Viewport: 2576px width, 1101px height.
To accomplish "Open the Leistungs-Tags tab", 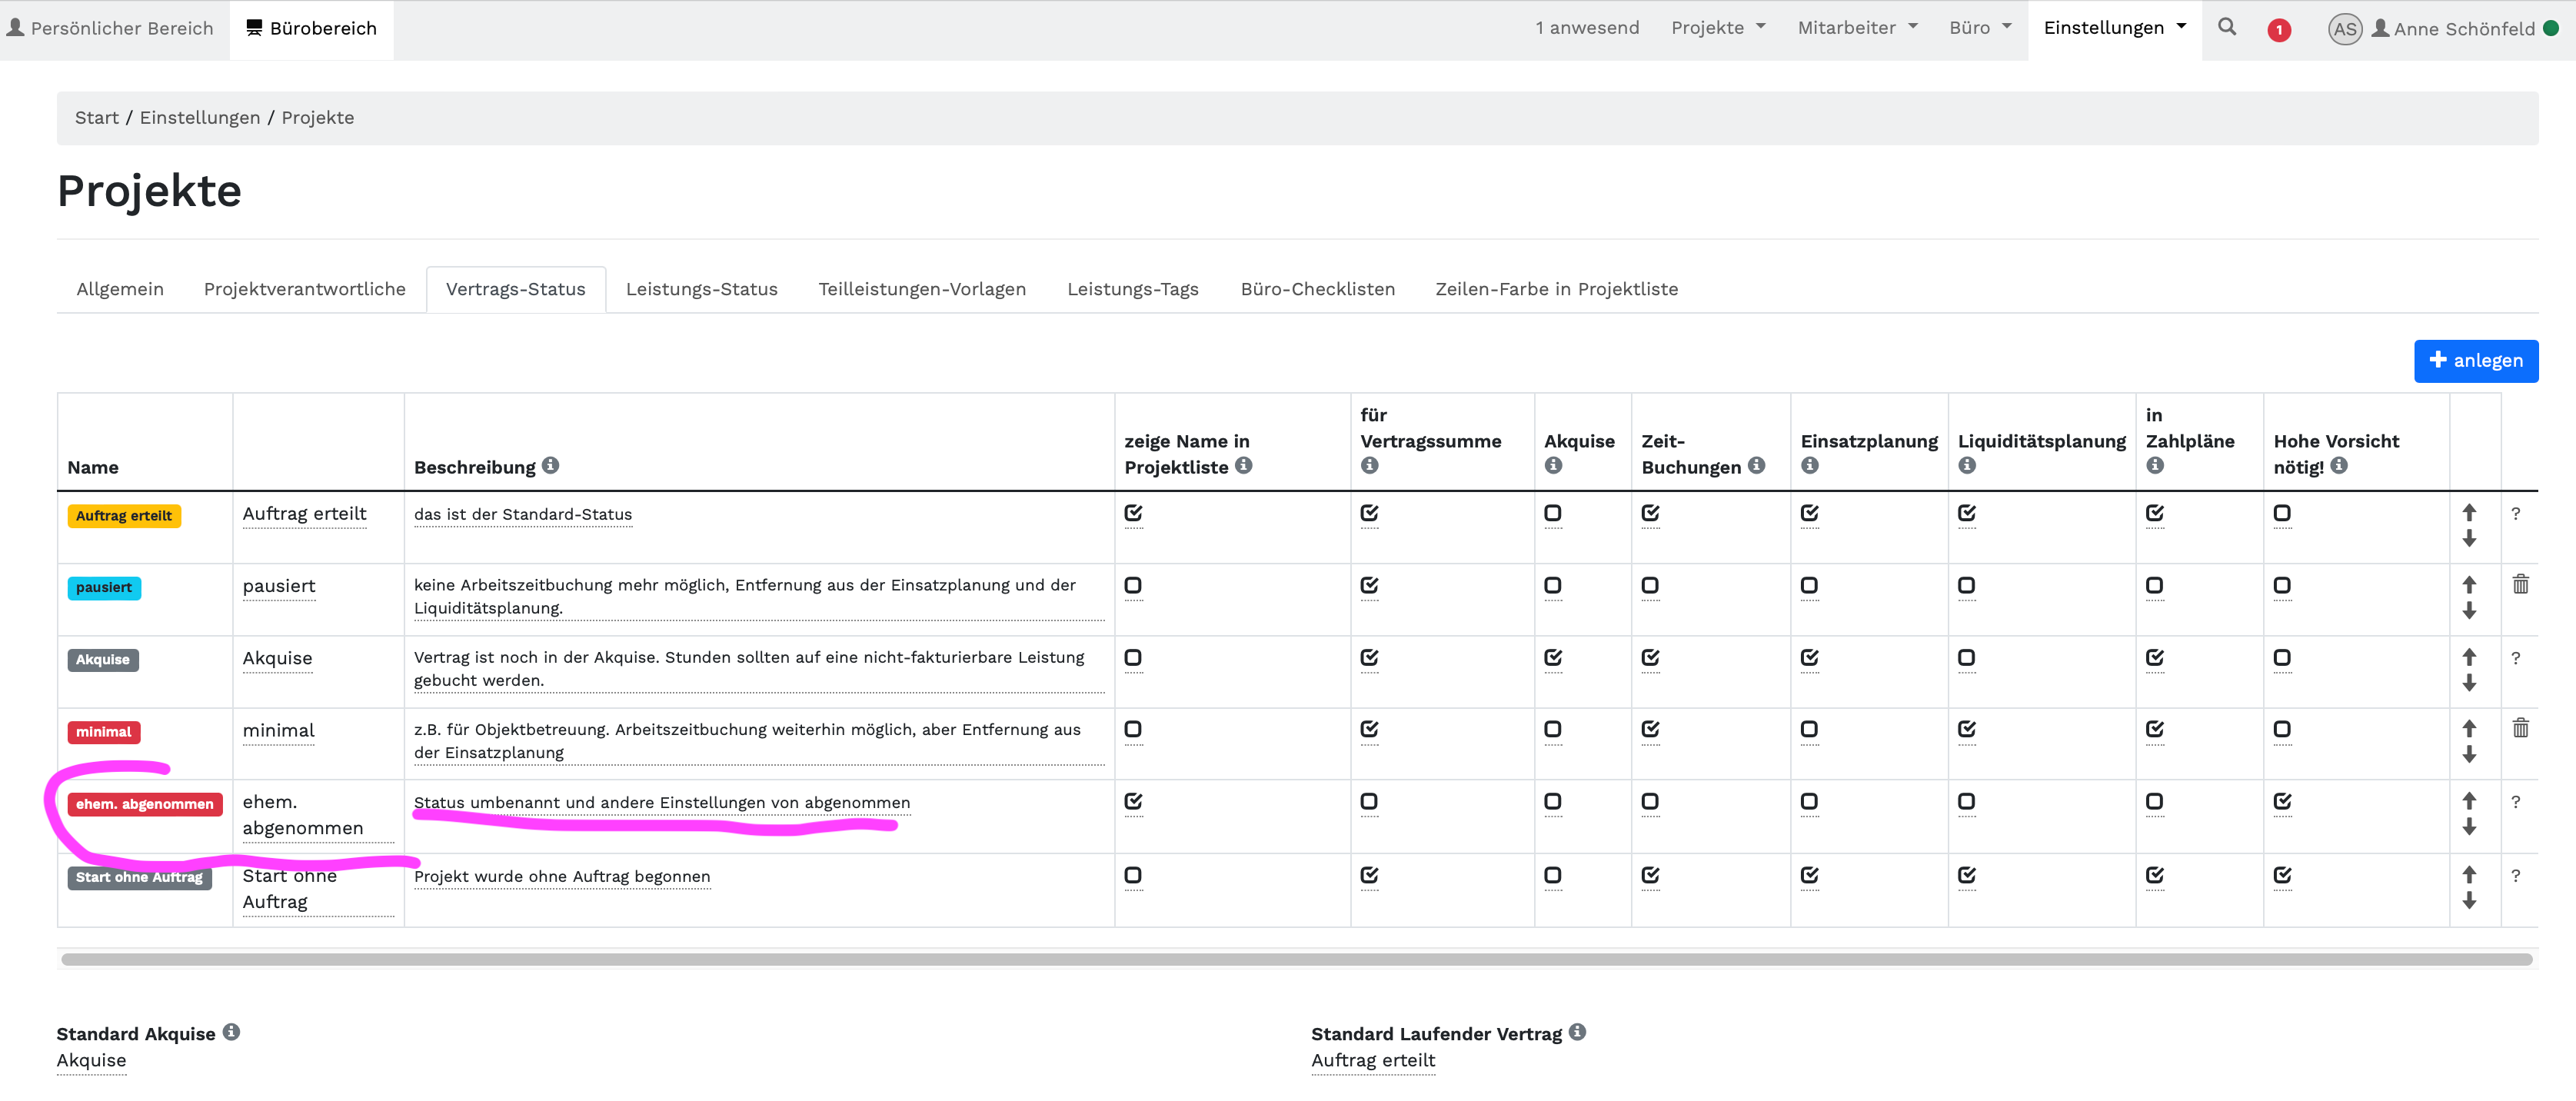I will (x=1133, y=289).
